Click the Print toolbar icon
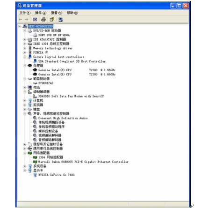 pos(43,20)
